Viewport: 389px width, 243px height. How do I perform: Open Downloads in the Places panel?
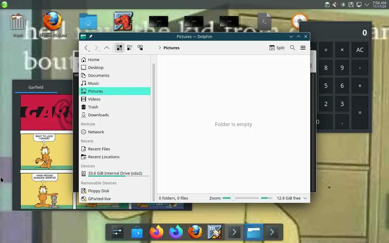coord(115,115)
